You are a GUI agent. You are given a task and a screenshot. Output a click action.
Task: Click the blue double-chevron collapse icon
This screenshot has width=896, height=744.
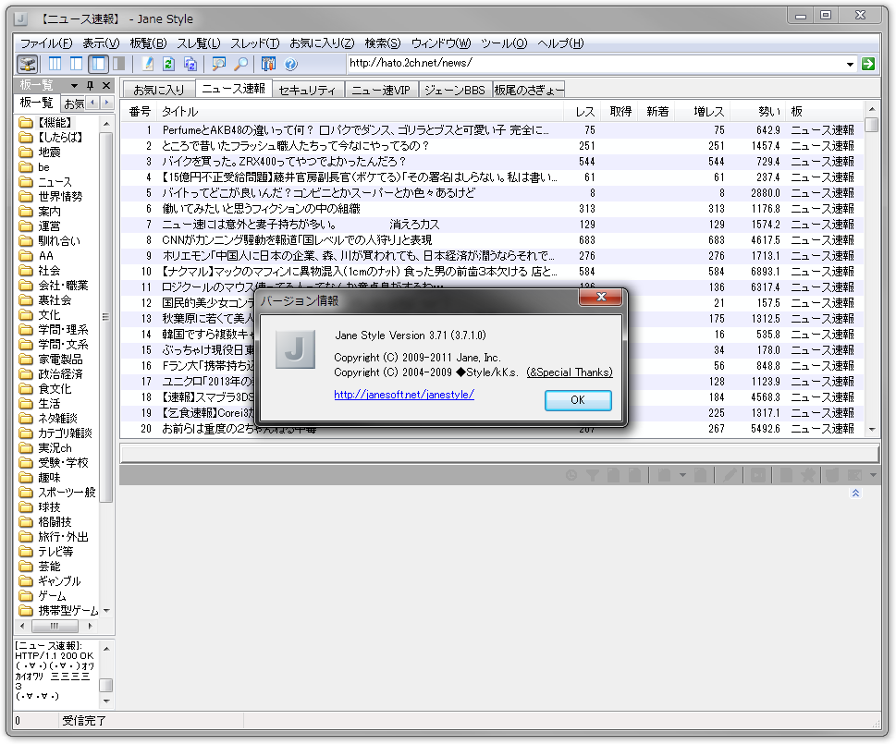pos(855,493)
